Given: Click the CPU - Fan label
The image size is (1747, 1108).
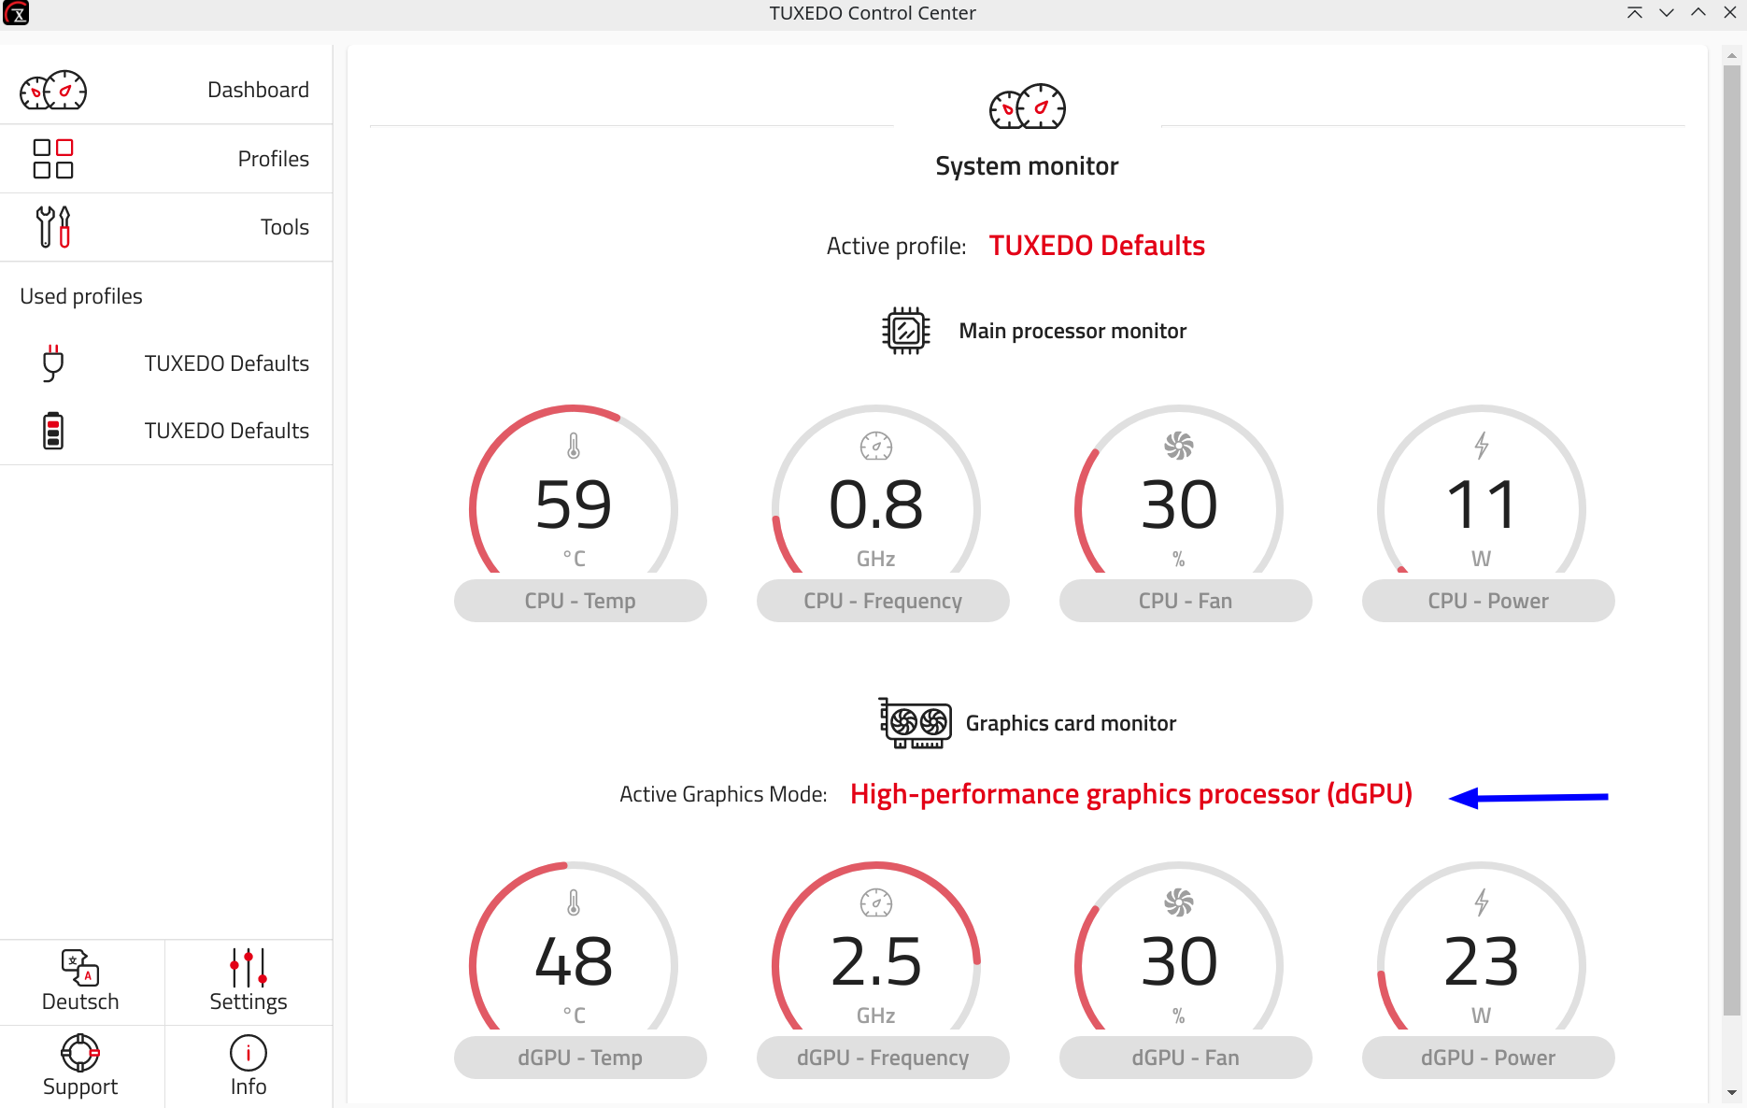Looking at the screenshot, I should click(1186, 601).
